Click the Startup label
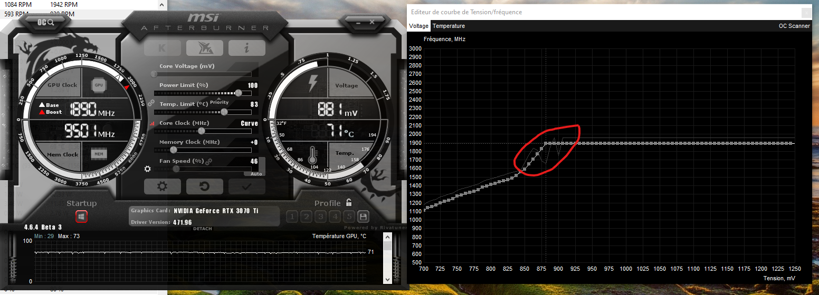819x295 pixels. point(81,203)
